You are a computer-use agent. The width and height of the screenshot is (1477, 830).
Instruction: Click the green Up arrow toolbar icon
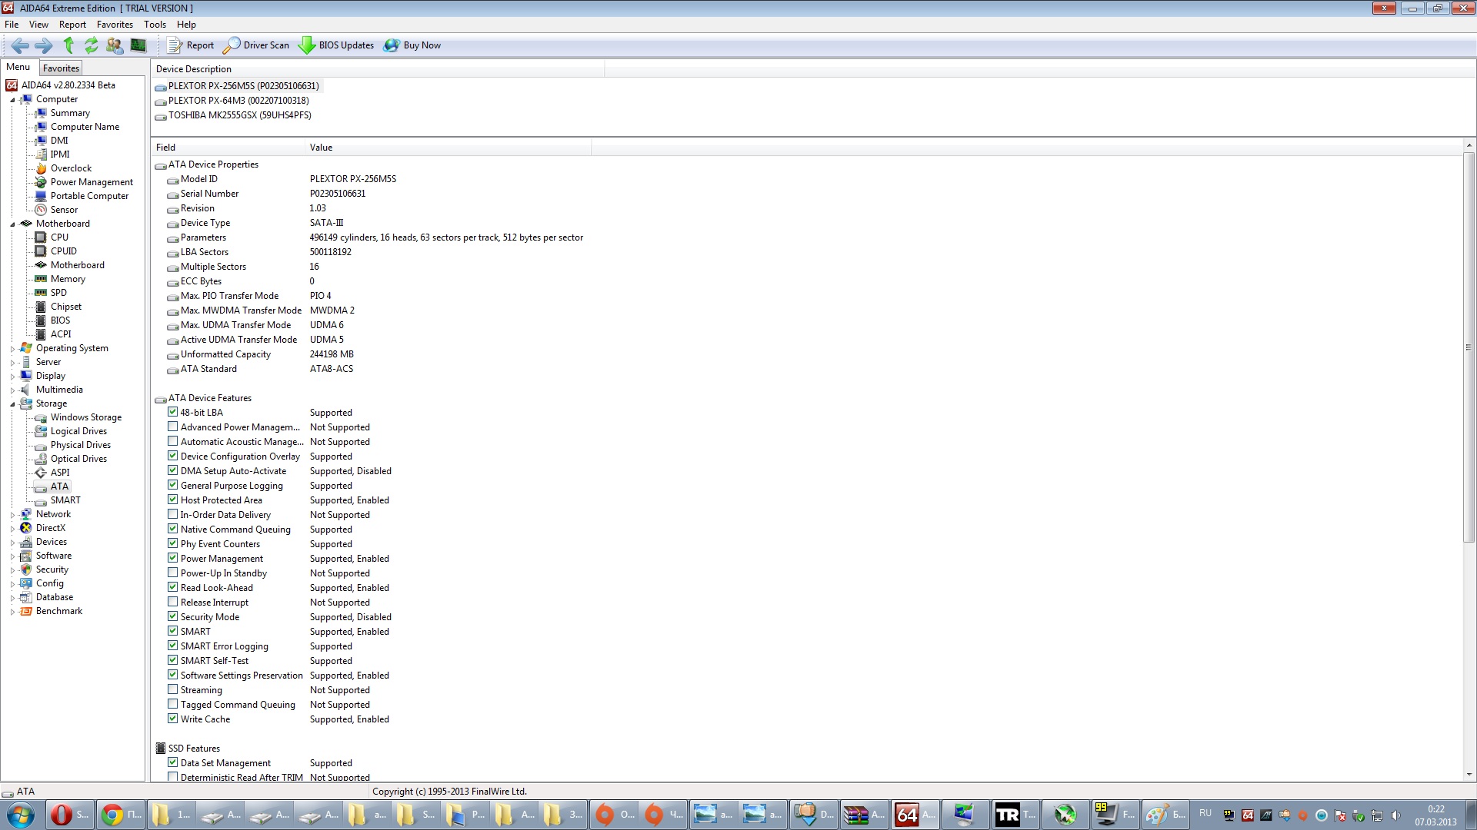(x=68, y=45)
